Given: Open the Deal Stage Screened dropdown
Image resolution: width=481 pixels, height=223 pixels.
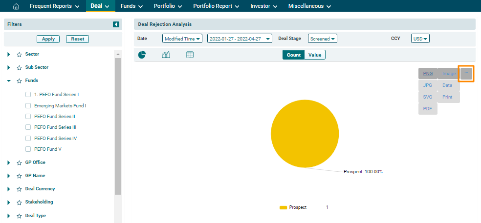Looking at the screenshot, I should 323,39.
